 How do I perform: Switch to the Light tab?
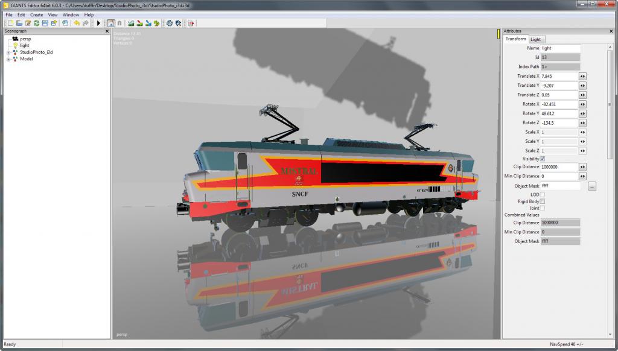pos(536,39)
